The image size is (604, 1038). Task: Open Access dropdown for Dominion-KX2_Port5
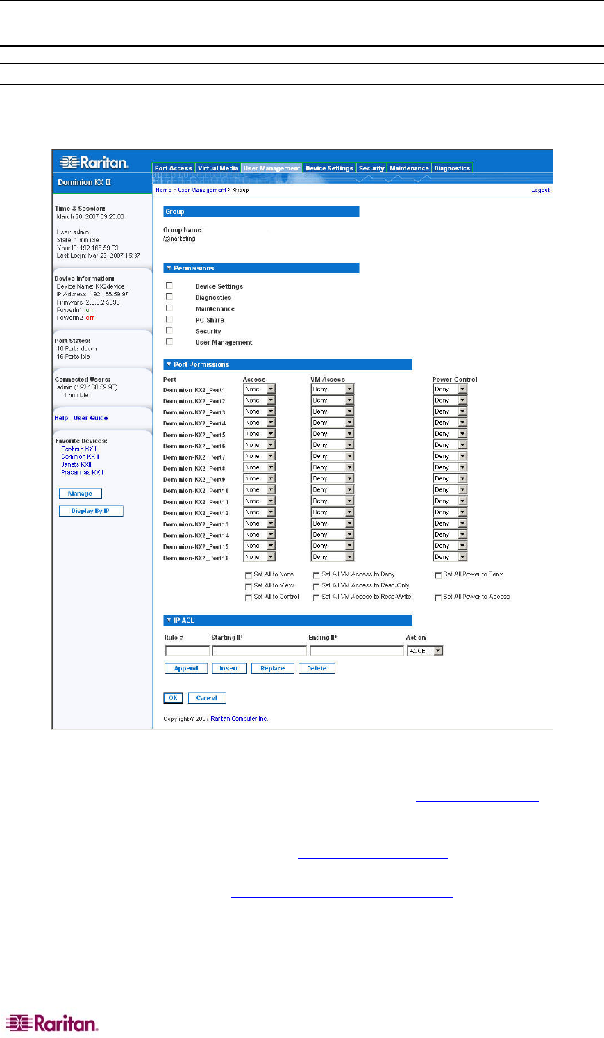[x=259, y=434]
